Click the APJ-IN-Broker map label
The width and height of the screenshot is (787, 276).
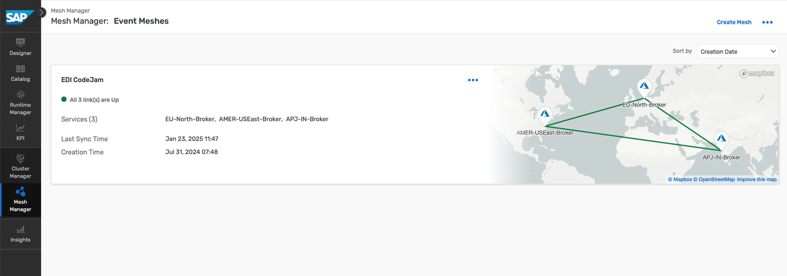(721, 157)
